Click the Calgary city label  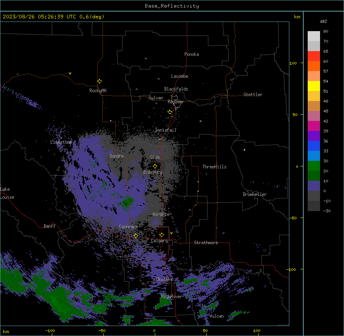click(160, 241)
